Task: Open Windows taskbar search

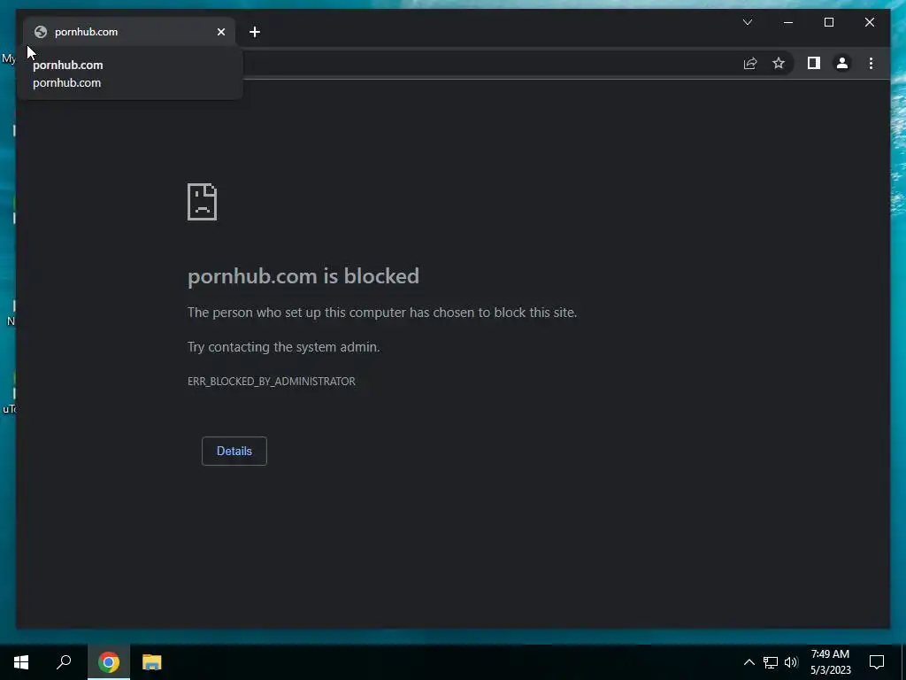Action: tap(64, 662)
